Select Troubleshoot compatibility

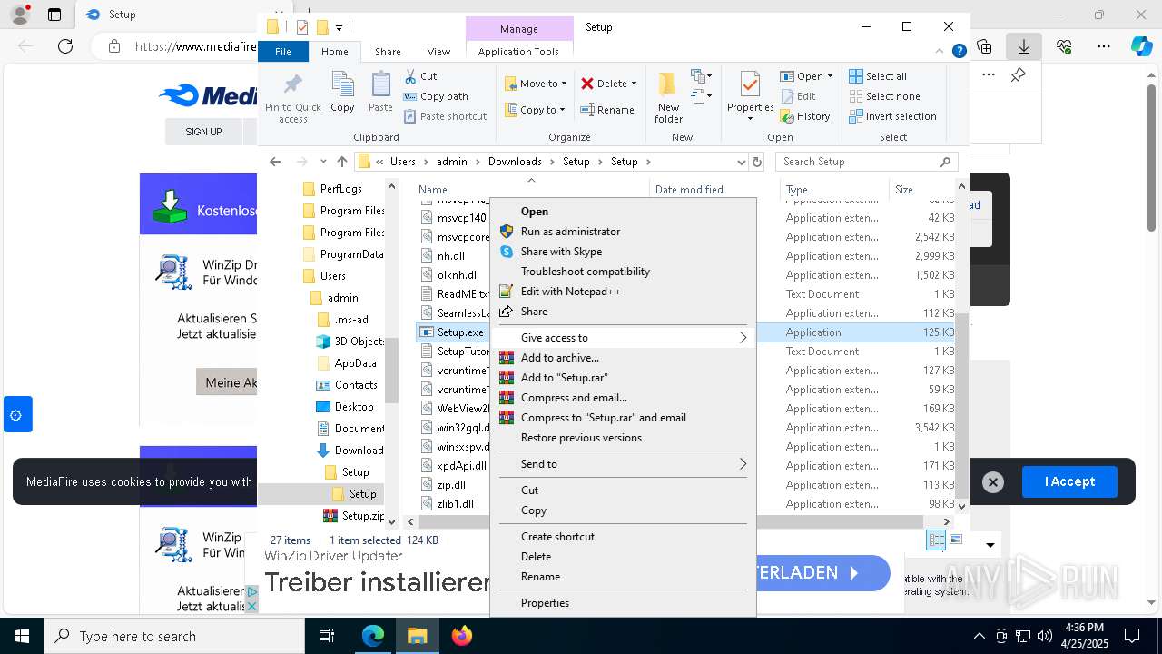623,272
